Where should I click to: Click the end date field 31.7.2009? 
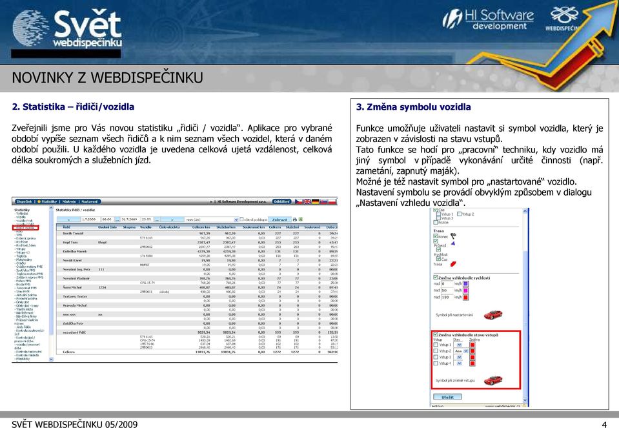pos(130,219)
